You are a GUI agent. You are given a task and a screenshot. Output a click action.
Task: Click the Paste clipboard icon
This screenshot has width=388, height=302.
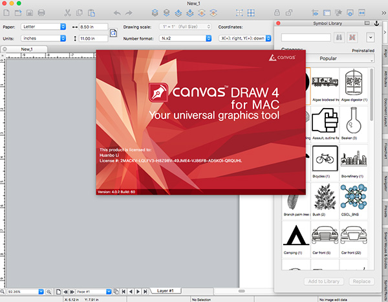[x=91, y=13]
